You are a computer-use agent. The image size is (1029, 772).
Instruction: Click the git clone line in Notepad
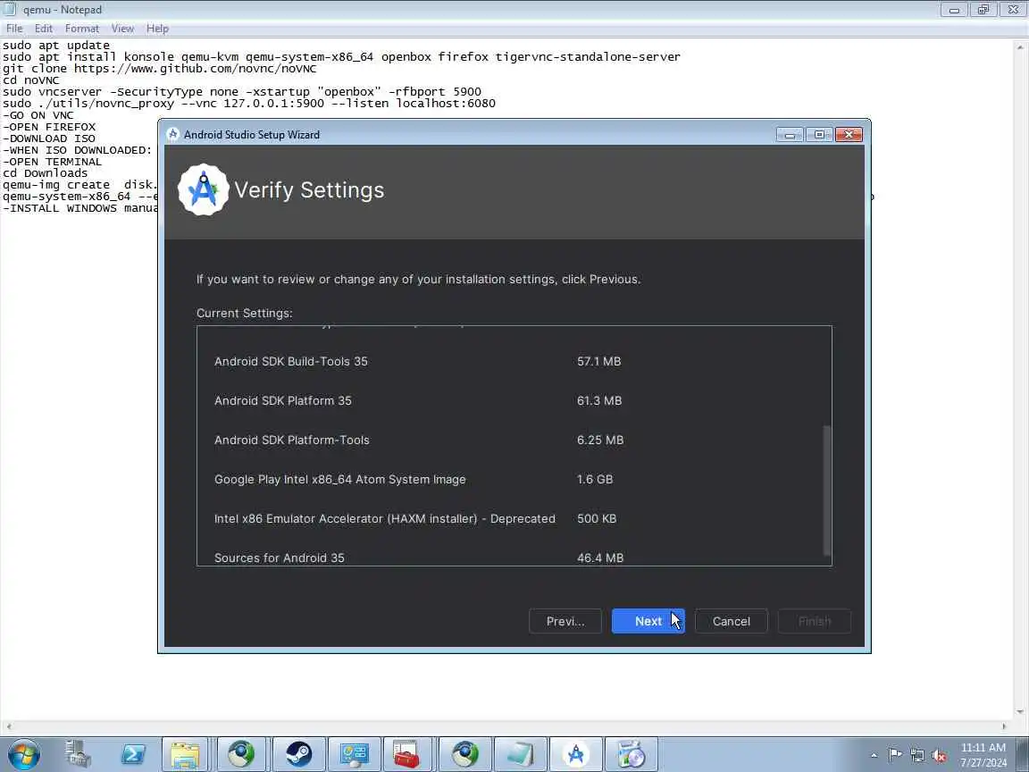160,68
